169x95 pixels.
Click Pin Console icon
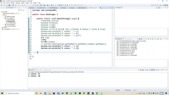click(x=157, y=70)
